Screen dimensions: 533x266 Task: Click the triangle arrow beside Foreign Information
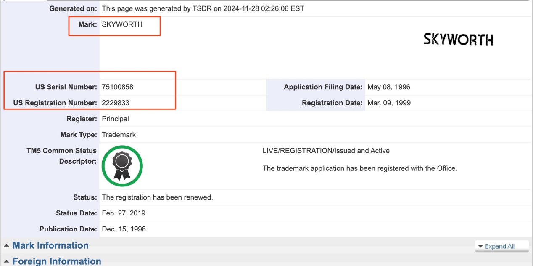(x=6, y=261)
